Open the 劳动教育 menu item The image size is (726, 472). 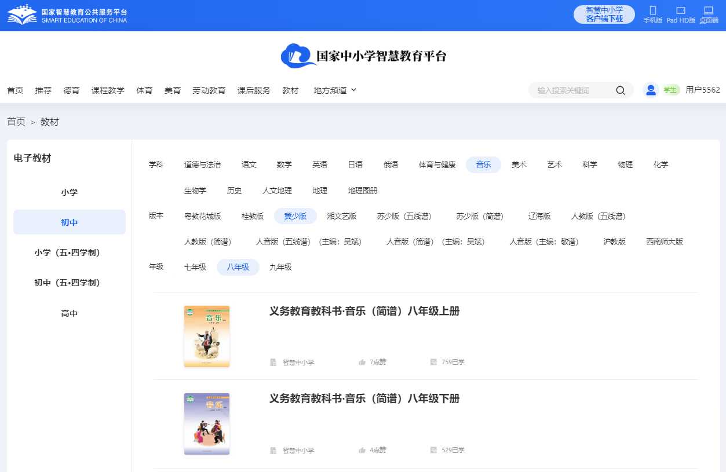coord(209,90)
